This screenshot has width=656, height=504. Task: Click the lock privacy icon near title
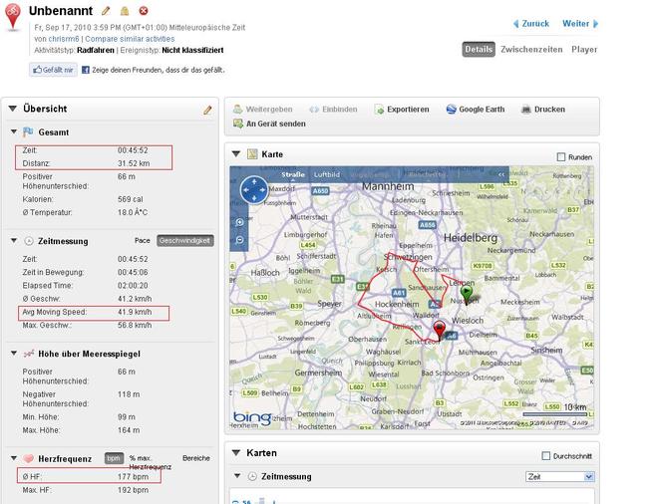tap(125, 10)
